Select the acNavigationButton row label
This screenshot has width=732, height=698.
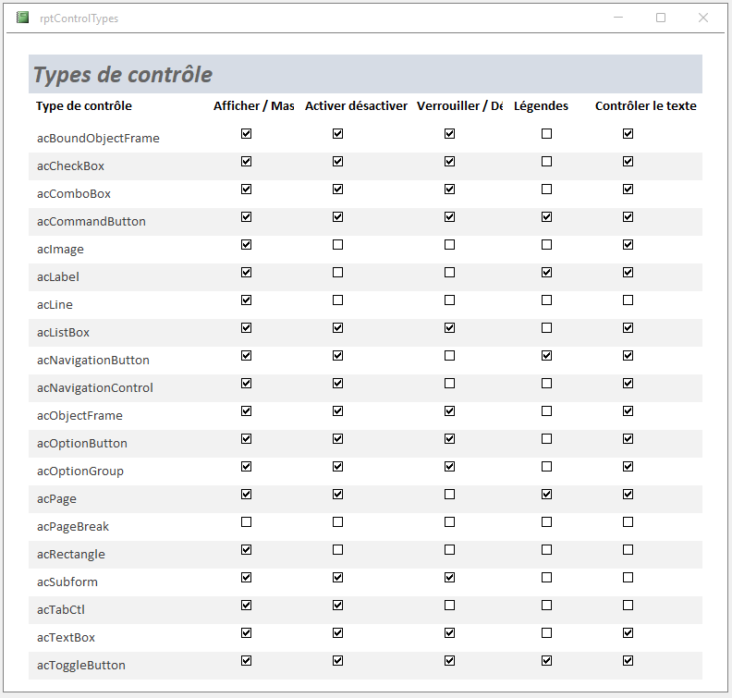click(x=93, y=360)
